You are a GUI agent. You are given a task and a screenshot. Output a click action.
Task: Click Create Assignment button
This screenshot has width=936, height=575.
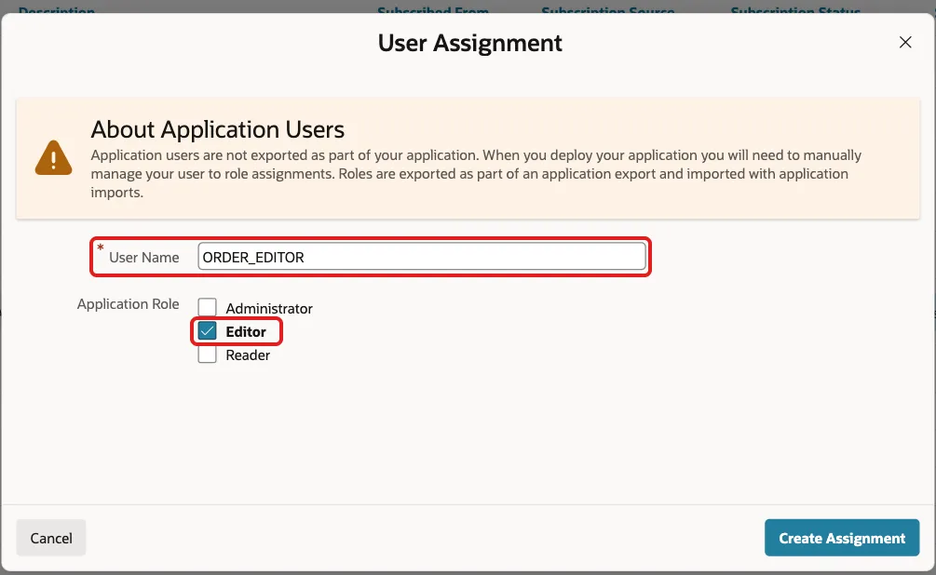[842, 538]
